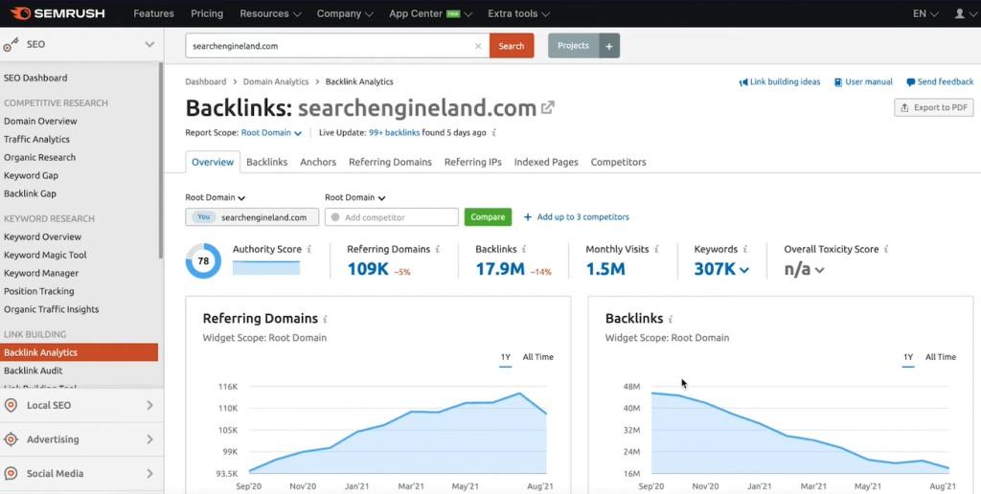Select All Time in Referring Domains chart
The image size is (981, 494).
coord(538,357)
